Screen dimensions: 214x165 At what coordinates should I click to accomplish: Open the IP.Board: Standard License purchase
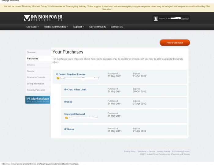click(x=71, y=74)
